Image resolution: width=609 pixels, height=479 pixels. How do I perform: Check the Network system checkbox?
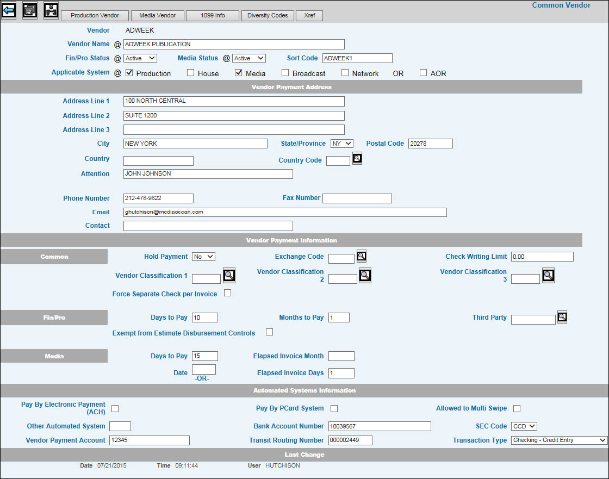(345, 73)
